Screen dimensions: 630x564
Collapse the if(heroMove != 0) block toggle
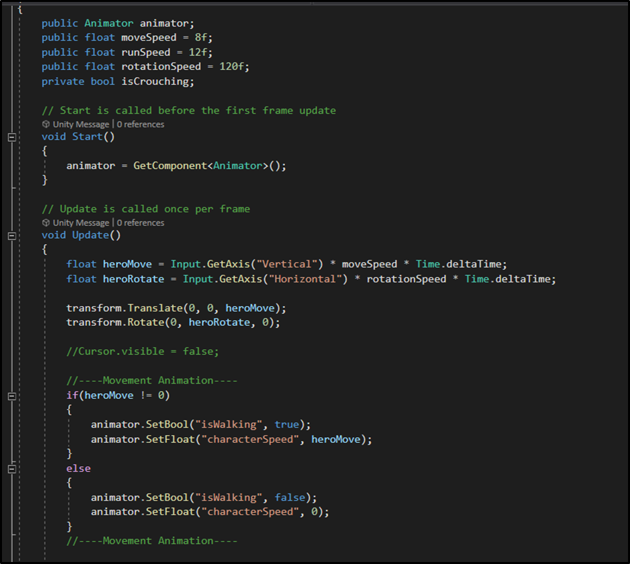(12, 396)
